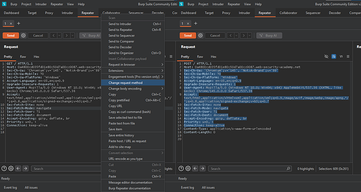Expand Request in browser submenu

tap(133, 64)
